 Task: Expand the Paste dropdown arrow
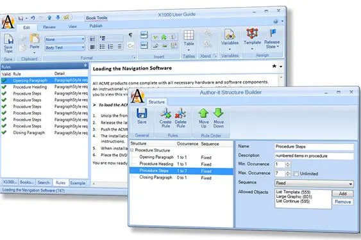[x=34, y=52]
